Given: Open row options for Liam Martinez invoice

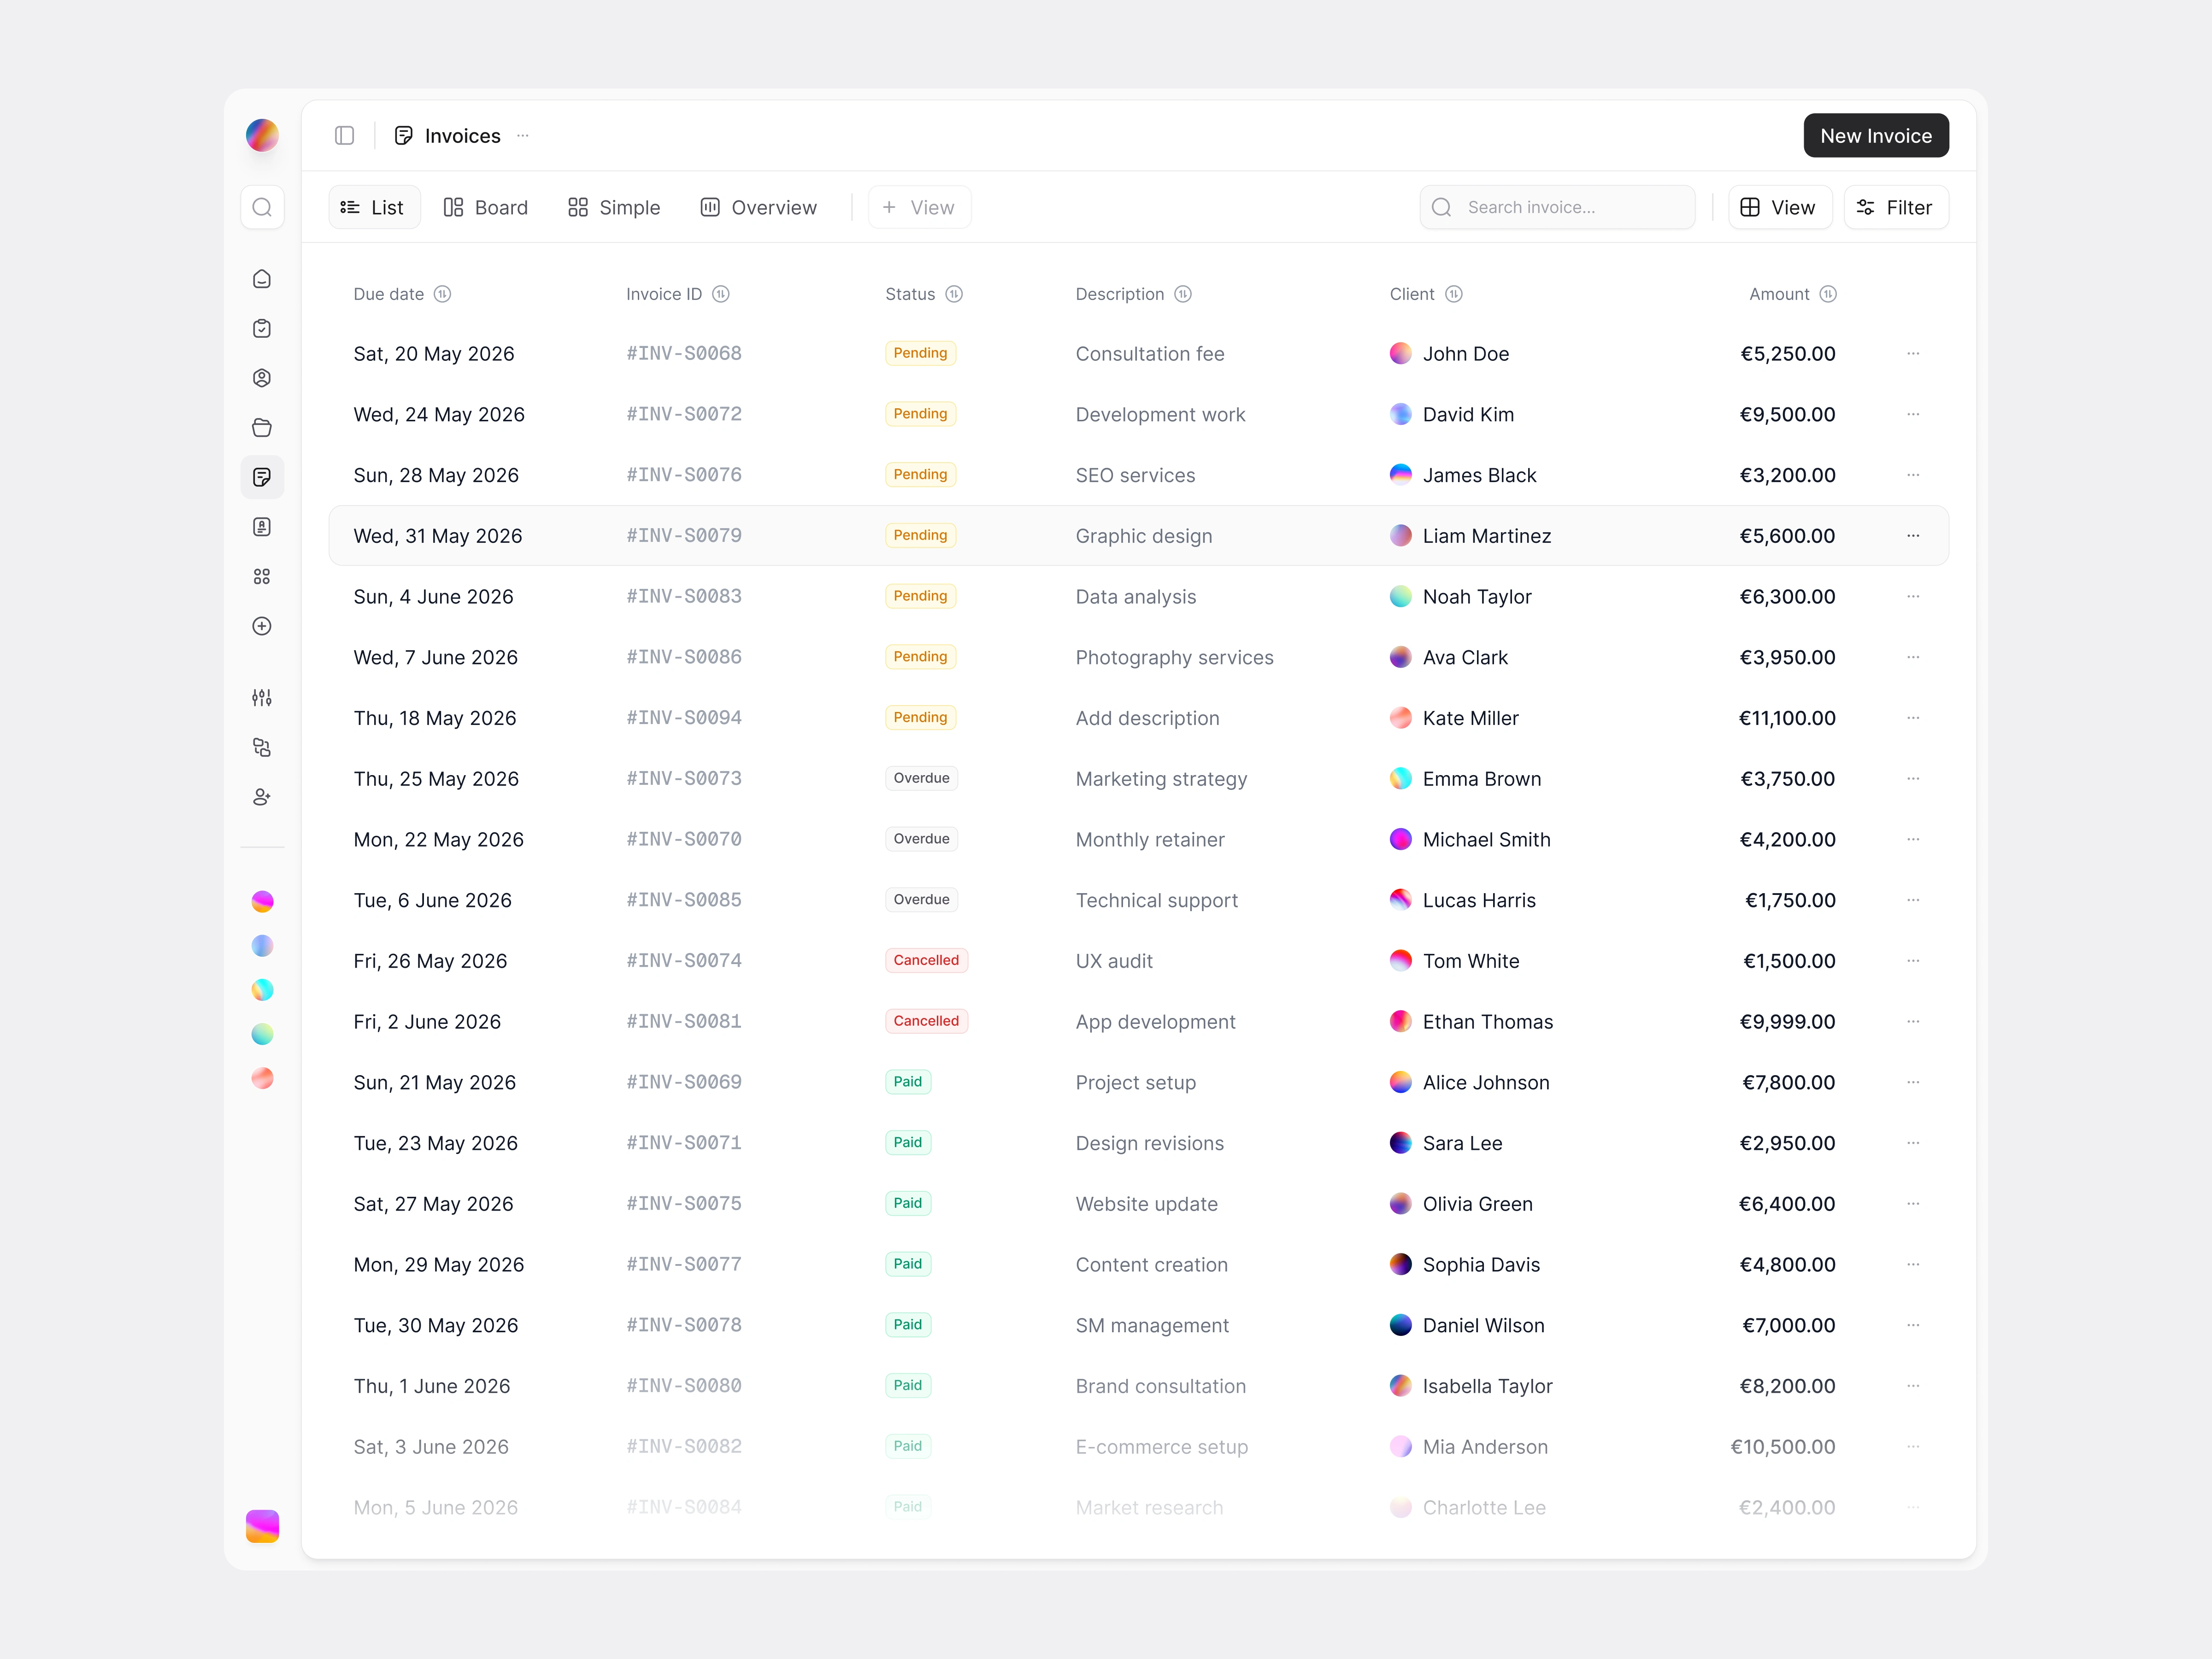Looking at the screenshot, I should [x=1913, y=535].
